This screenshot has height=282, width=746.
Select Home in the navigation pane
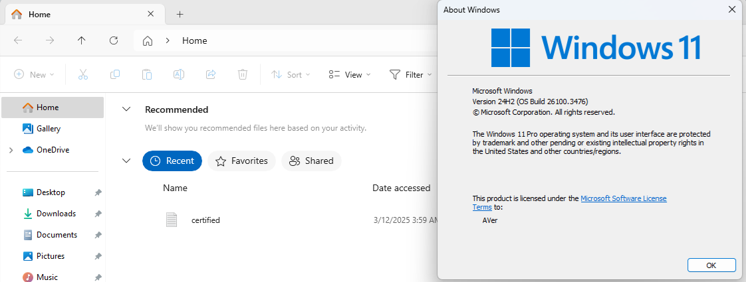click(x=53, y=107)
